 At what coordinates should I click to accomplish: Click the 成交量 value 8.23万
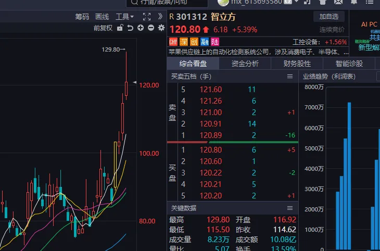(218, 240)
